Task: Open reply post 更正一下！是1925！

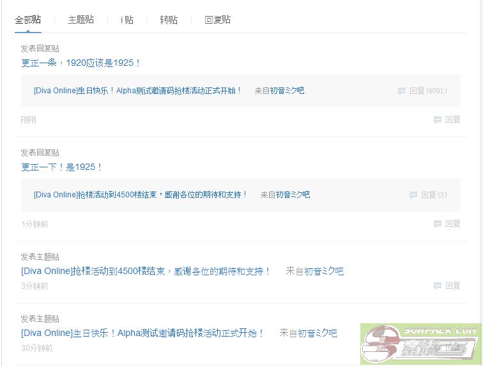Action: (x=61, y=167)
